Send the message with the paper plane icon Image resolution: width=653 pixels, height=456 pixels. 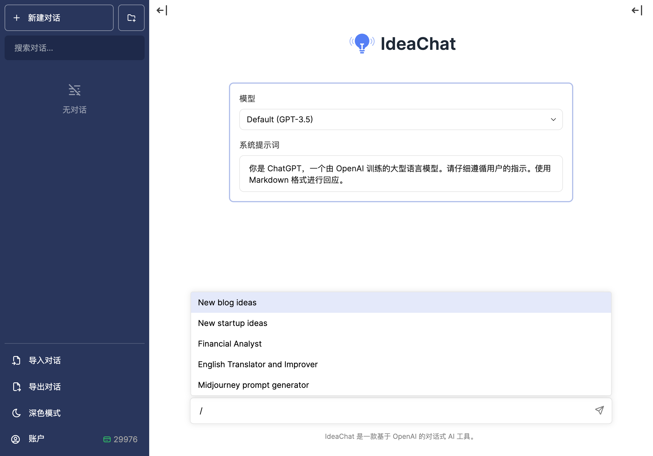coord(599,410)
